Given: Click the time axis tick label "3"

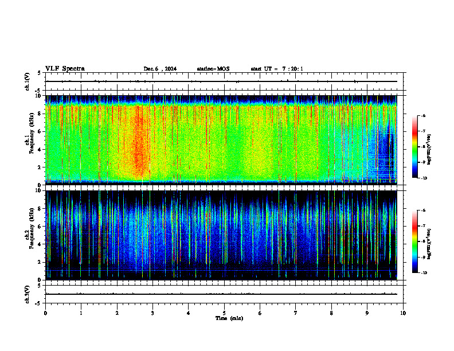Looking at the screenshot, I should click(x=152, y=313).
